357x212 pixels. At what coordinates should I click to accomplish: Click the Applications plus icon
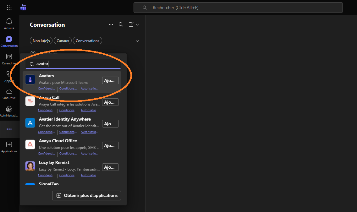pyautogui.click(x=9, y=144)
